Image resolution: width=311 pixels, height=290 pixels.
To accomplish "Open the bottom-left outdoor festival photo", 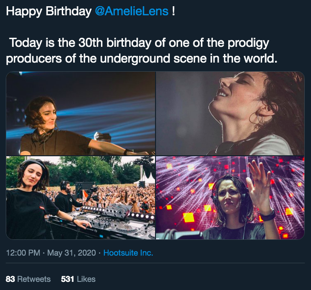I will point(80,197).
